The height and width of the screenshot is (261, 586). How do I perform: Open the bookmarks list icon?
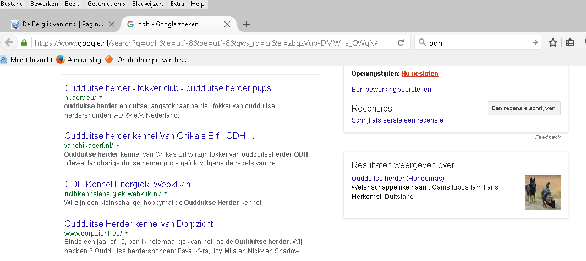tap(570, 42)
